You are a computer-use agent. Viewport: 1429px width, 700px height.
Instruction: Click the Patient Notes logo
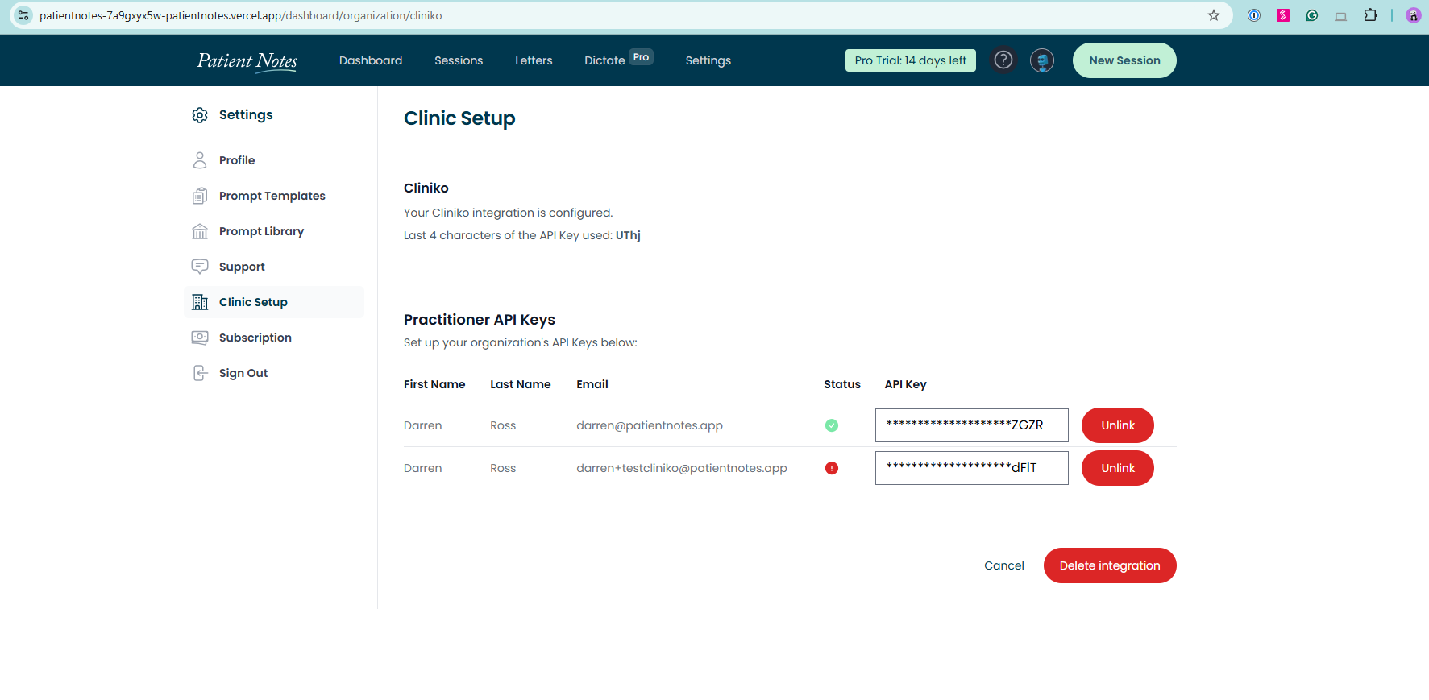click(x=247, y=61)
